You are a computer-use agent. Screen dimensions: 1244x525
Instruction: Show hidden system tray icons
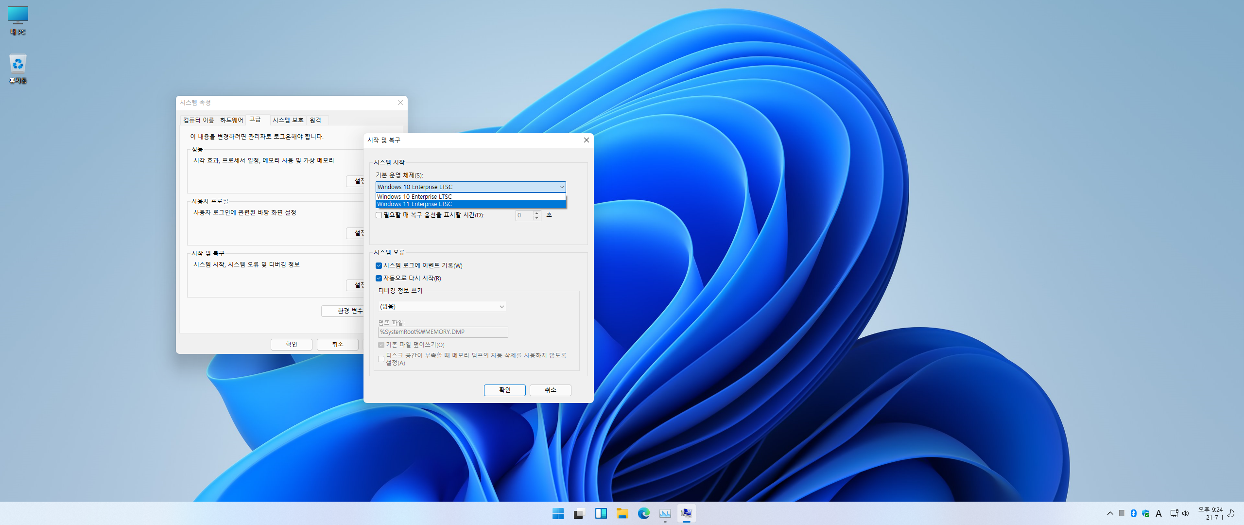1110,513
